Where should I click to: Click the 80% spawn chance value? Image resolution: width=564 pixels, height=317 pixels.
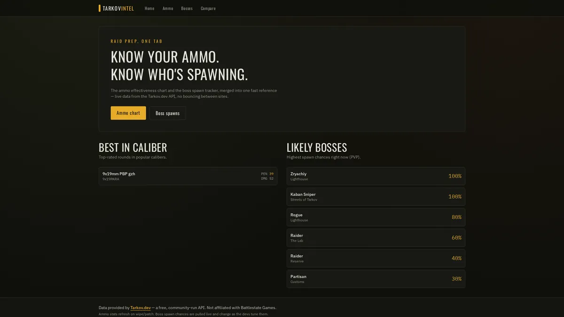click(456, 217)
